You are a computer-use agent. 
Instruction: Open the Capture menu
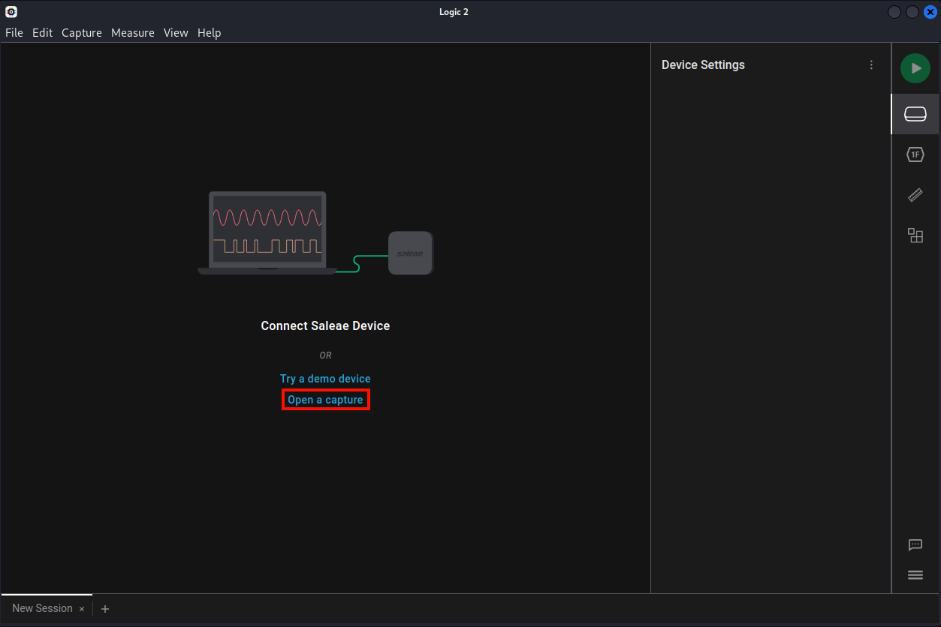[x=82, y=33]
